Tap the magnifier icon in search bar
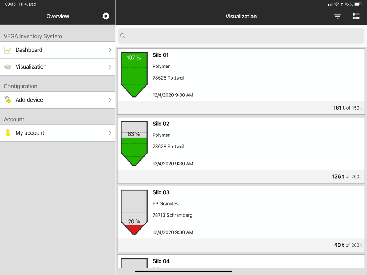367x275 pixels. click(x=123, y=36)
